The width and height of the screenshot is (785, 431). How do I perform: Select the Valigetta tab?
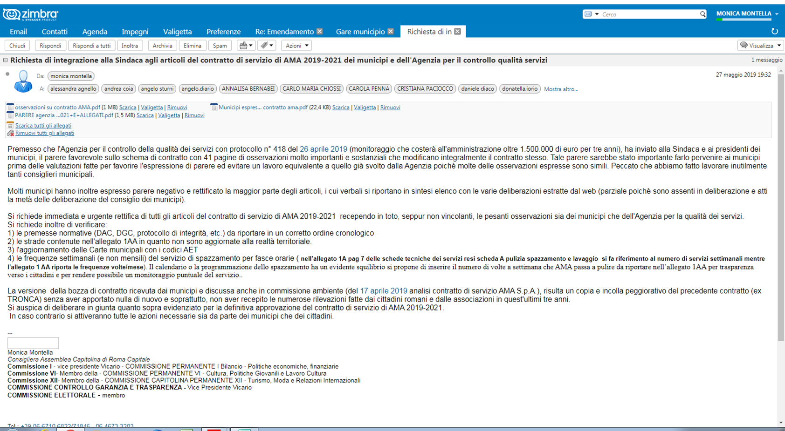[x=177, y=32]
